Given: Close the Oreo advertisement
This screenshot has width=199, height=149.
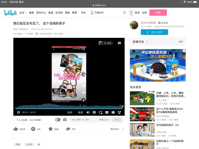Looking at the screenshot, I should pos(184,51).
